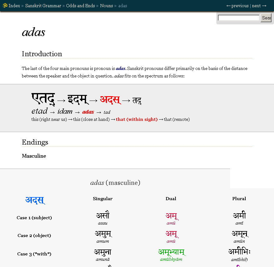Viewport: 274px width, 267px height.
Task: Click the Introduction section heading
Action: coord(42,54)
